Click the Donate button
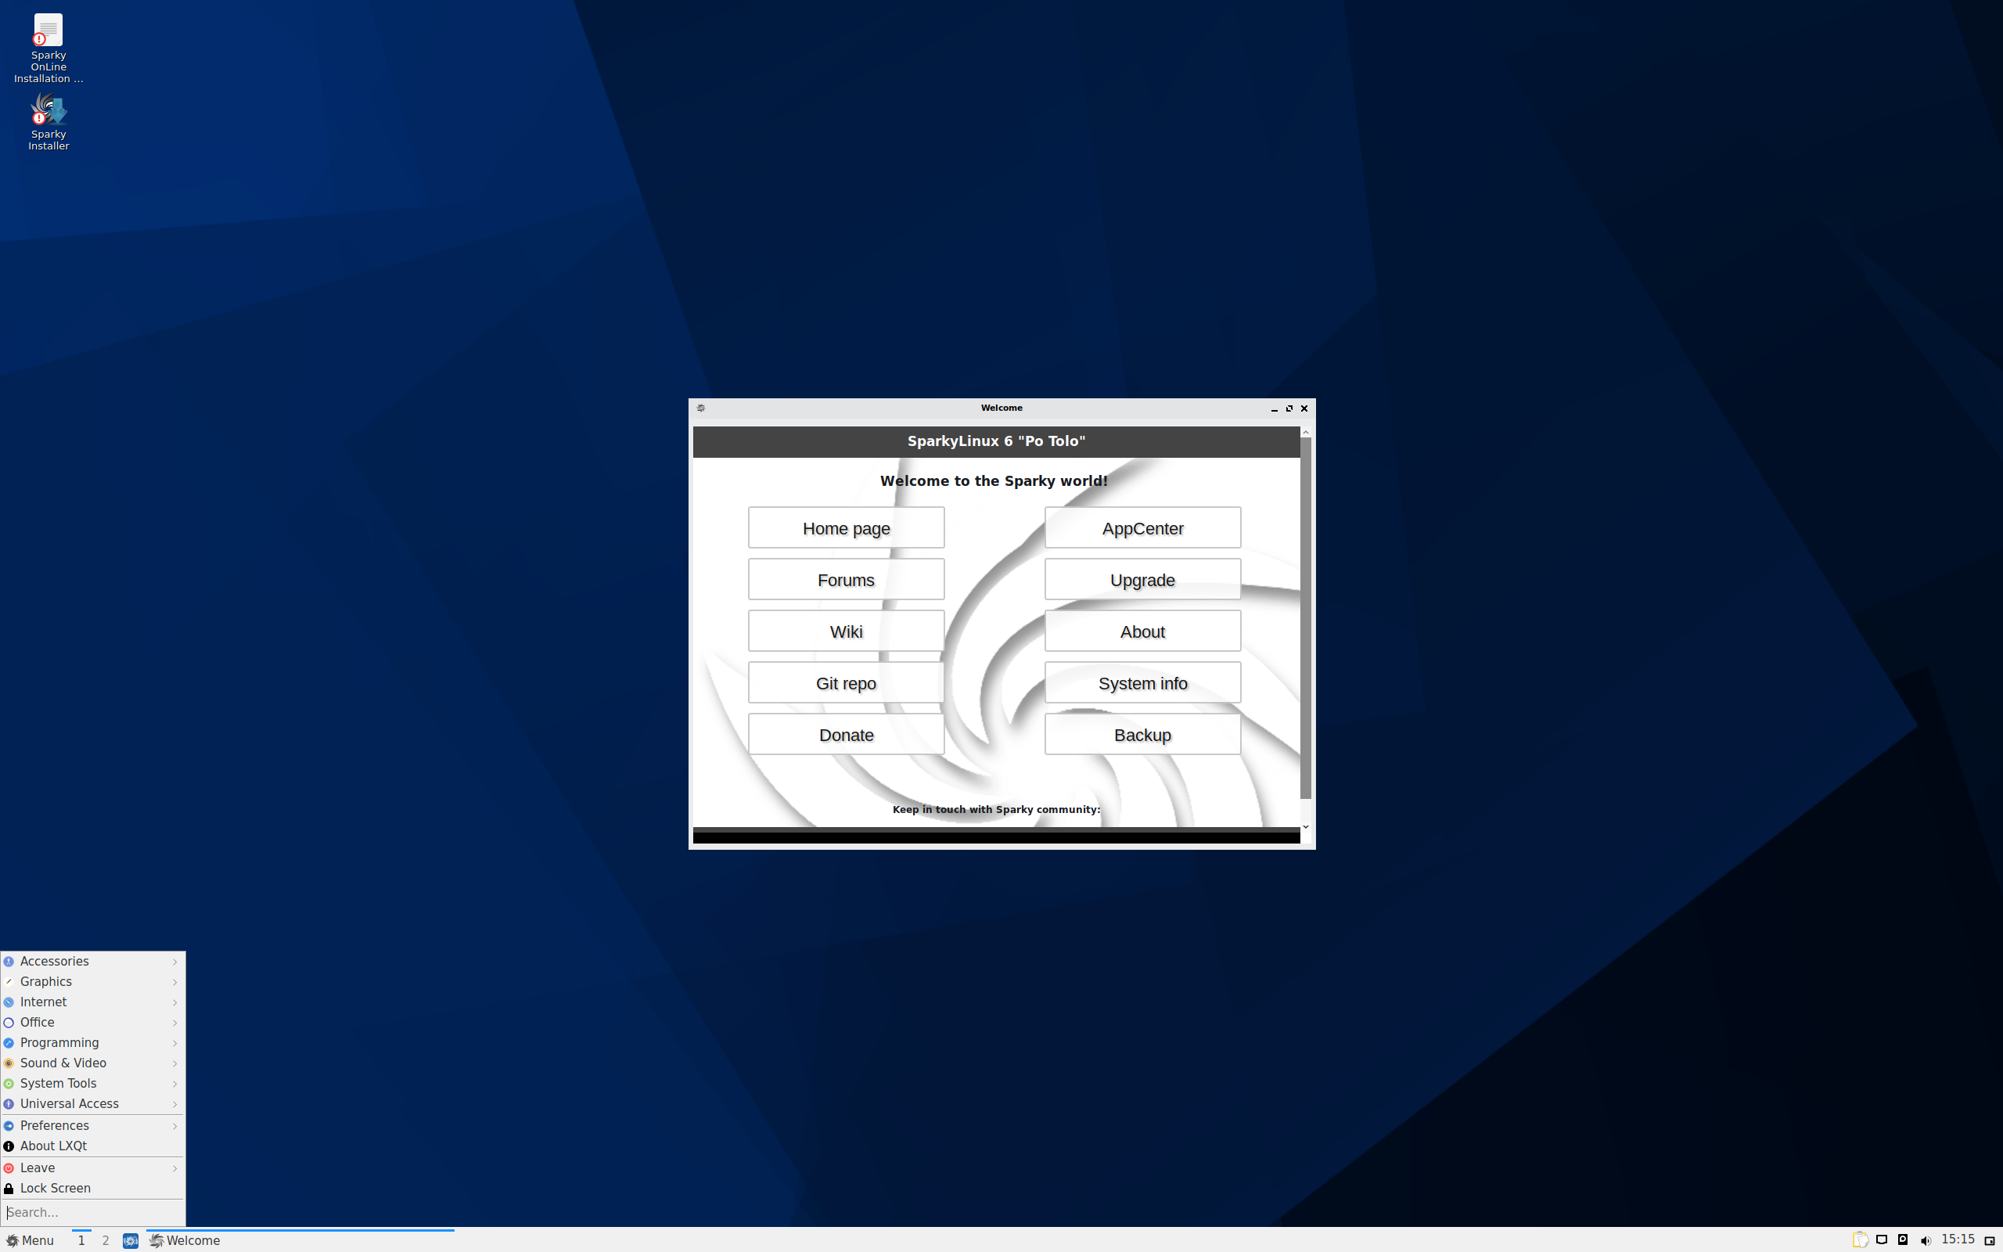This screenshot has height=1252, width=2003. 846,735
